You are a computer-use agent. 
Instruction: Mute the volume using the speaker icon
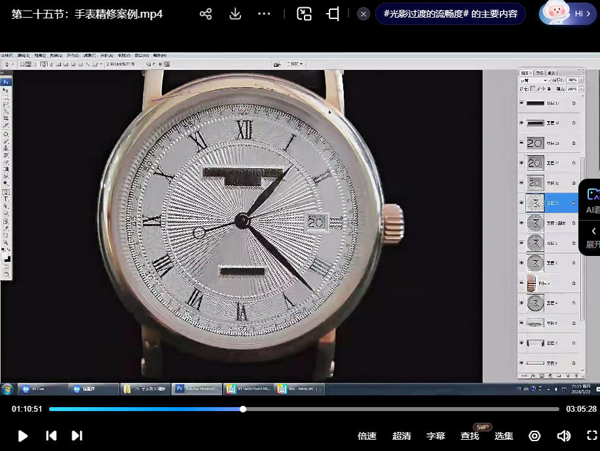(x=563, y=436)
